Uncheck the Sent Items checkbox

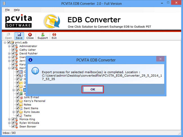tap(17, 108)
